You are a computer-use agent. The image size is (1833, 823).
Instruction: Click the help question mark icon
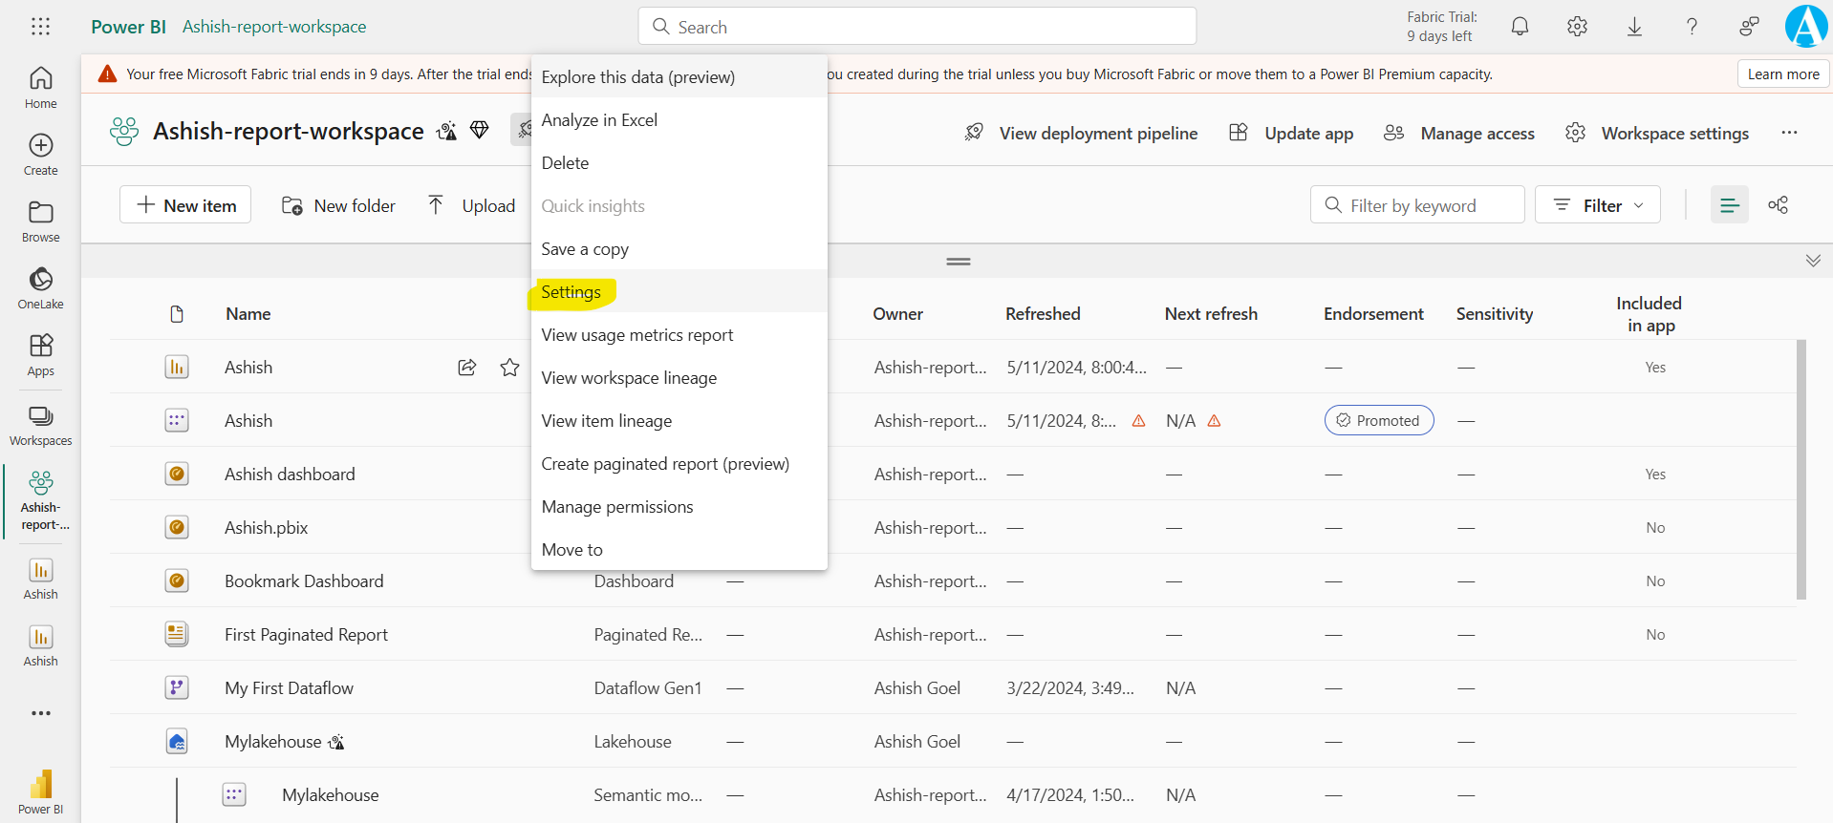point(1692,27)
